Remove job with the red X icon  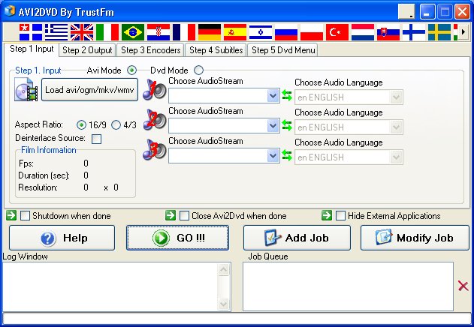point(463,286)
